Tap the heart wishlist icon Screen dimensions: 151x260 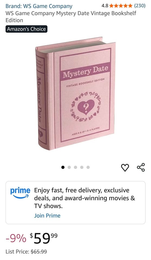pos(125,167)
